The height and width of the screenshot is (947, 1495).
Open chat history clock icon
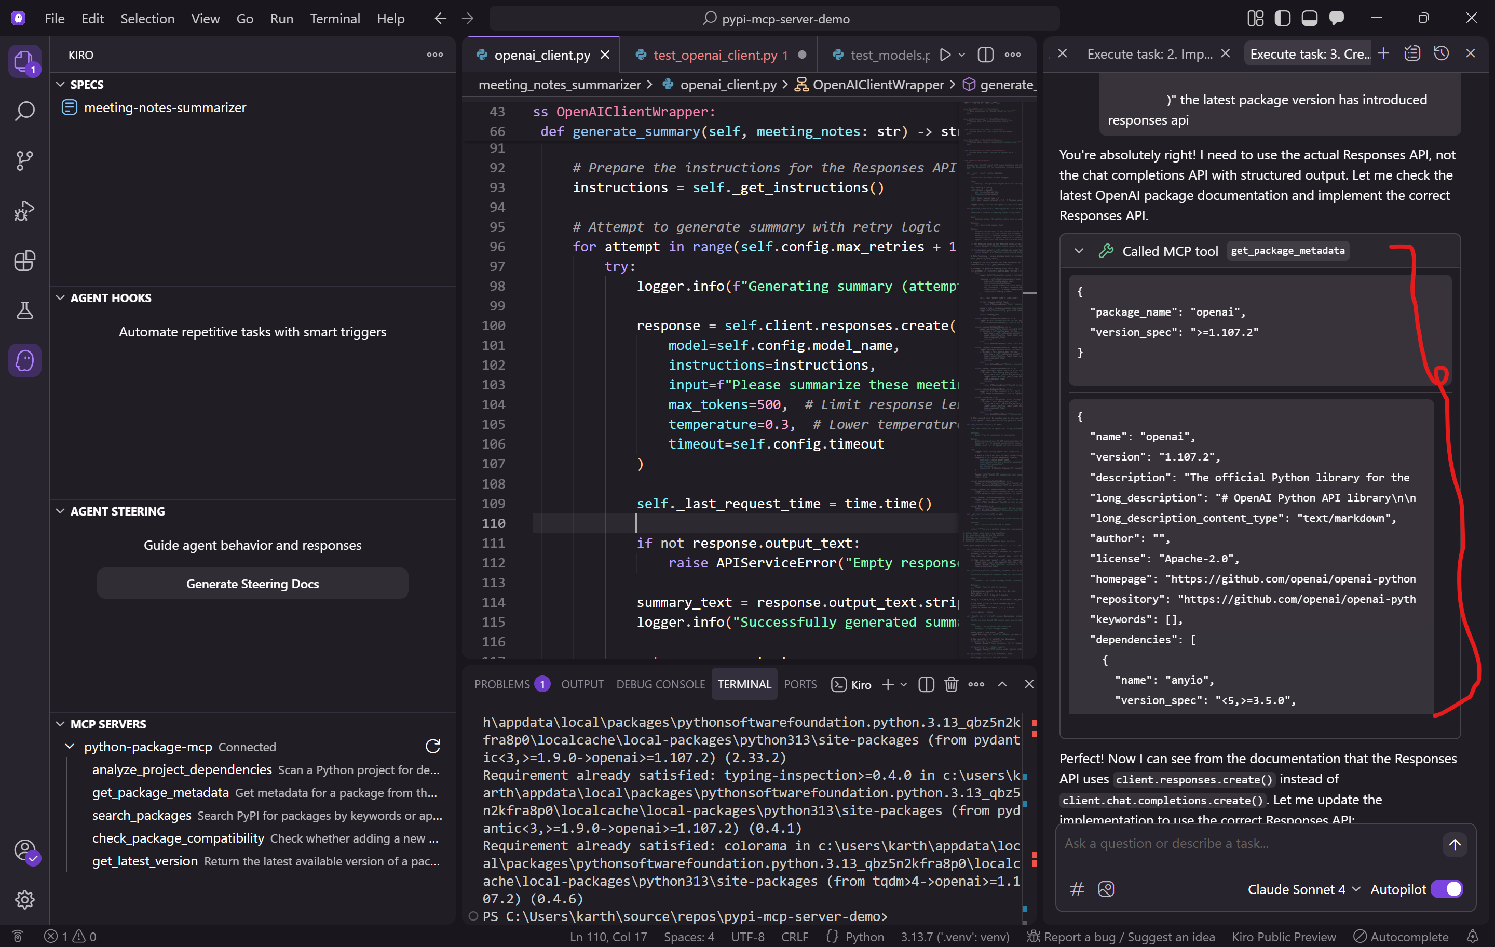(x=1442, y=54)
